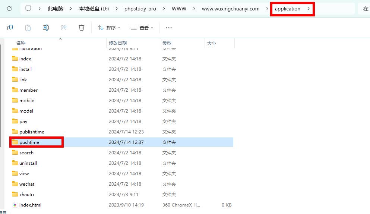Click the Copy icon in the toolbar
370x214 pixels.
tap(10, 28)
